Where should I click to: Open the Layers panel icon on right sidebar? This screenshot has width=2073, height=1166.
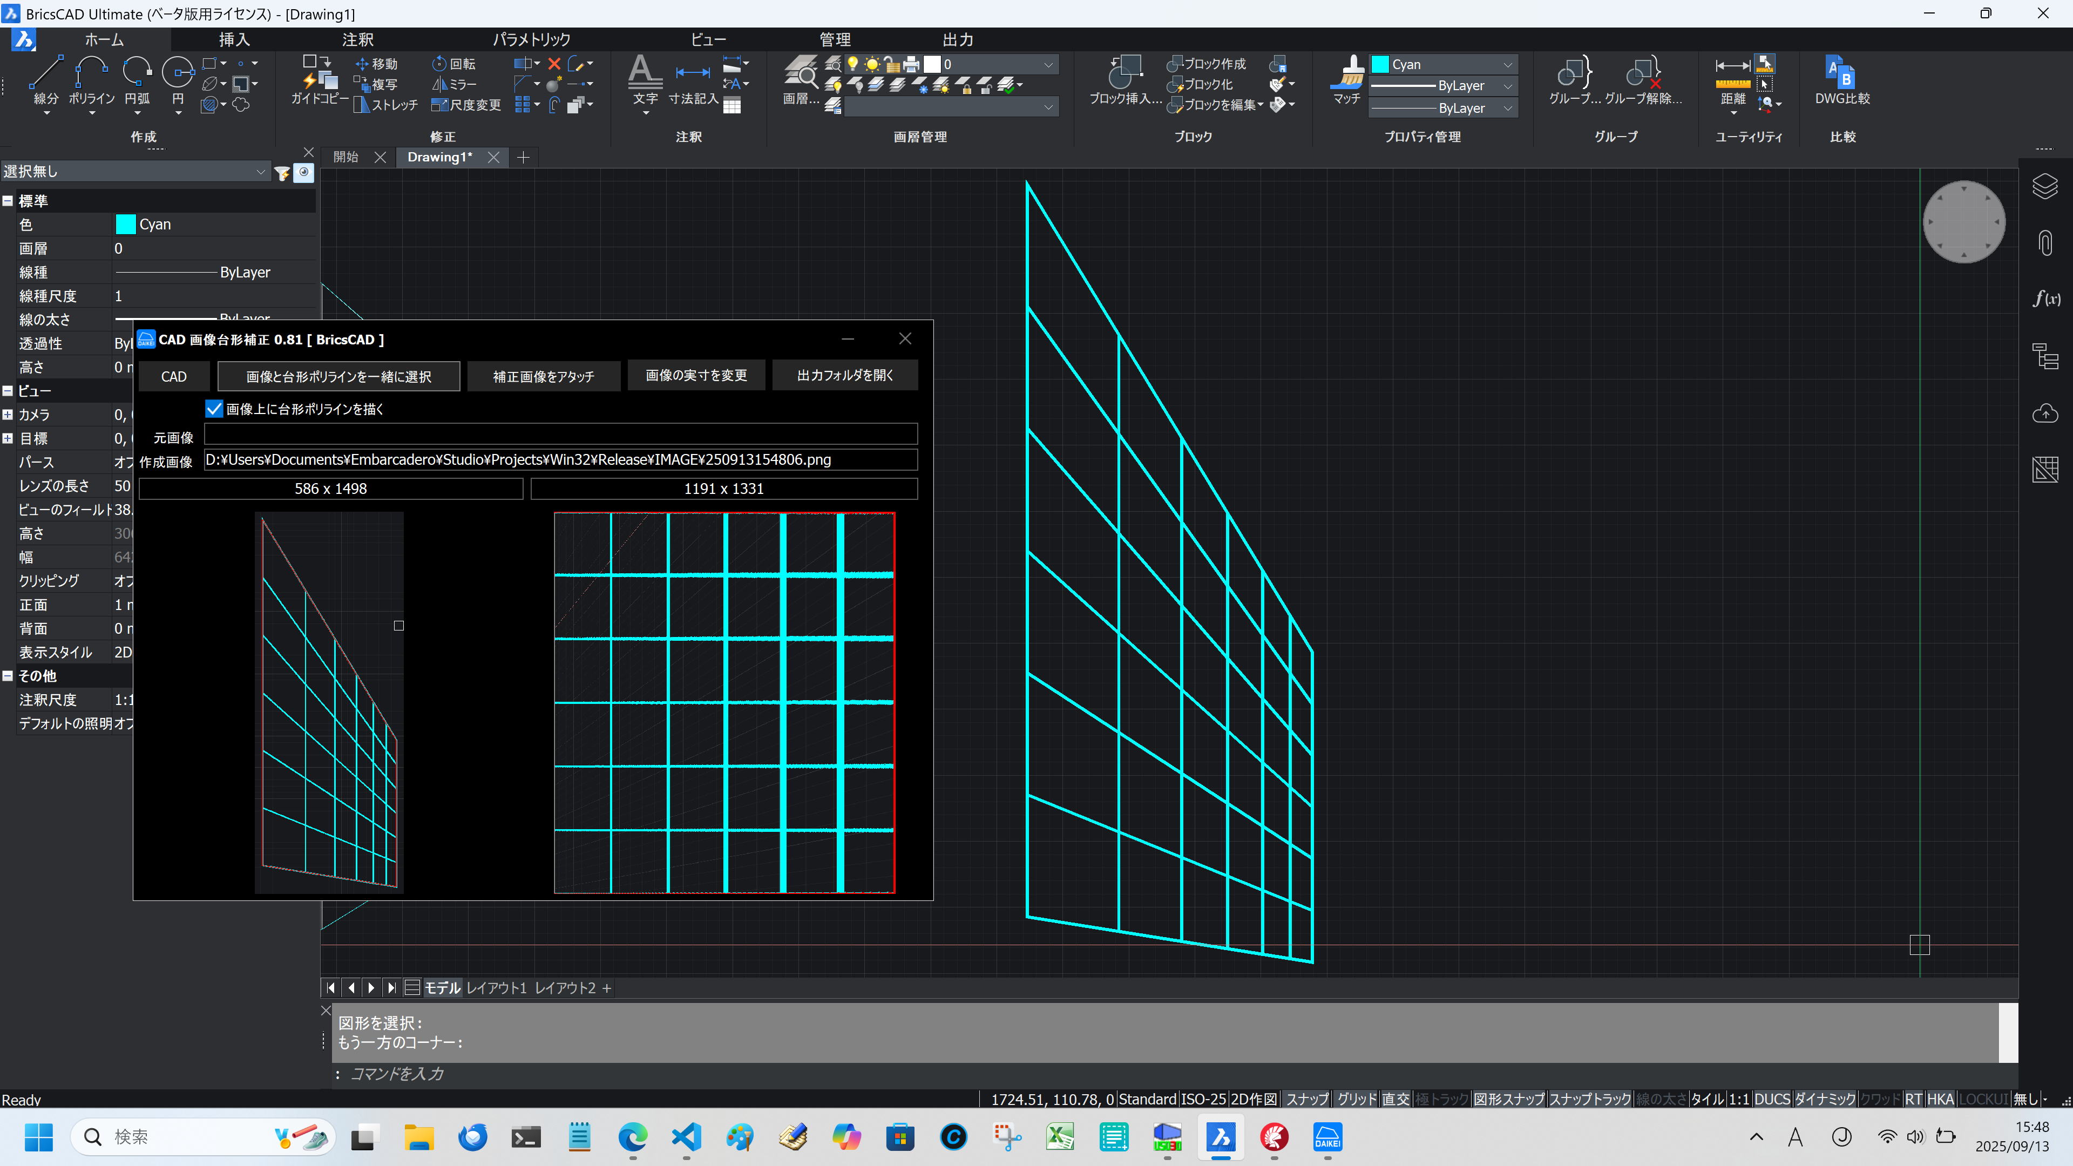(2045, 187)
